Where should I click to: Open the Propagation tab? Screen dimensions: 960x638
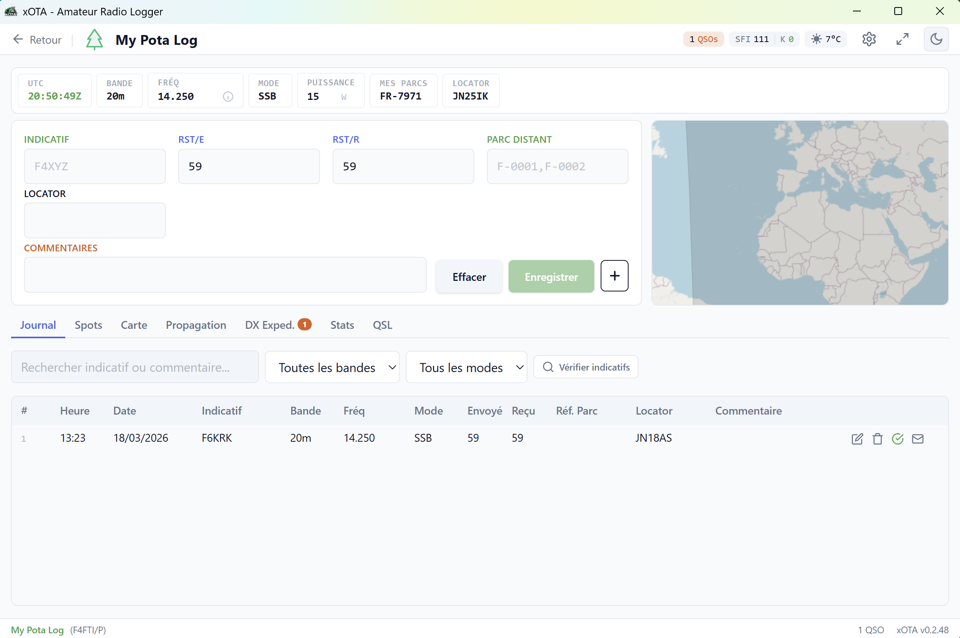(x=196, y=325)
